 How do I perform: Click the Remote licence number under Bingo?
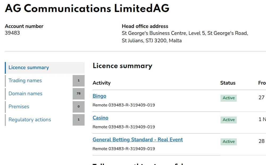click(x=124, y=105)
